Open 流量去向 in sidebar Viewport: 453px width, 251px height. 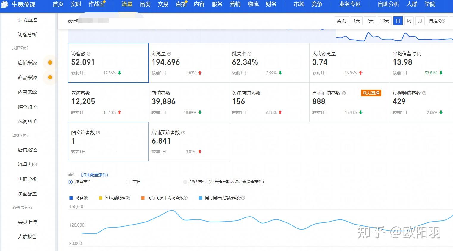click(x=27, y=164)
